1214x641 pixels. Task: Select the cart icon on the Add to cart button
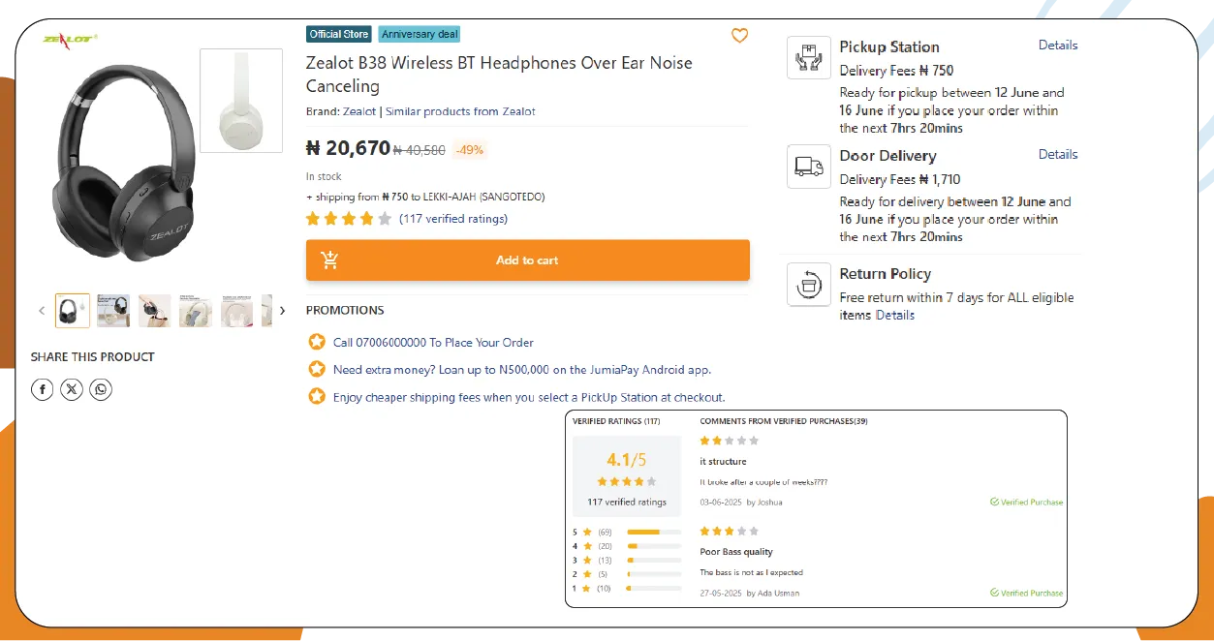(x=329, y=259)
